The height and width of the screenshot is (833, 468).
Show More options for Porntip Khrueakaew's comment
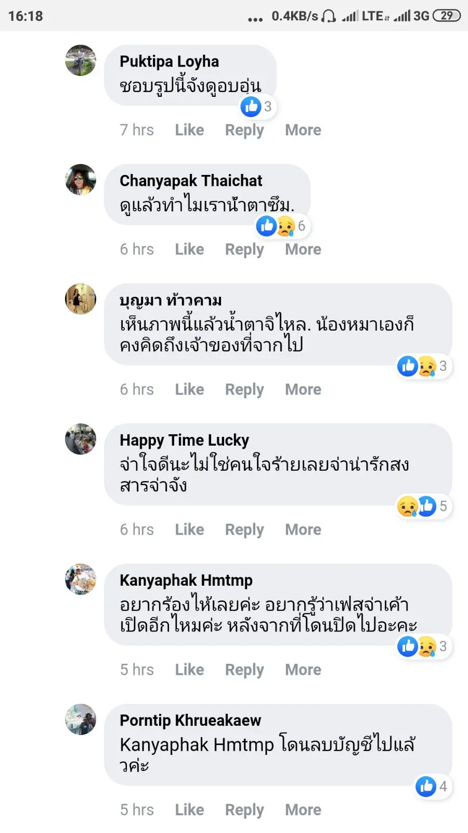point(303,810)
